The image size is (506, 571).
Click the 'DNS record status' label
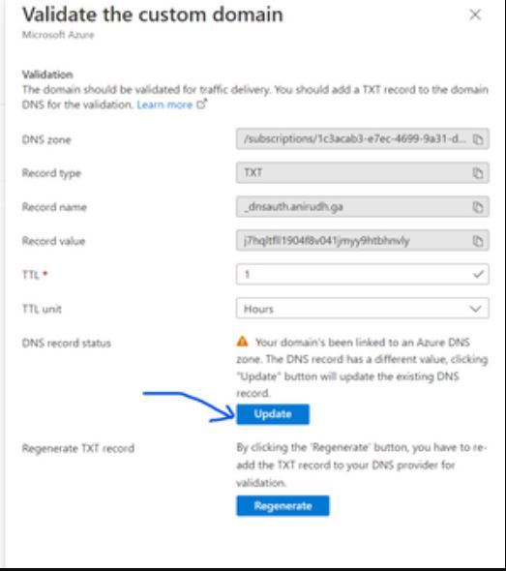[x=66, y=343]
